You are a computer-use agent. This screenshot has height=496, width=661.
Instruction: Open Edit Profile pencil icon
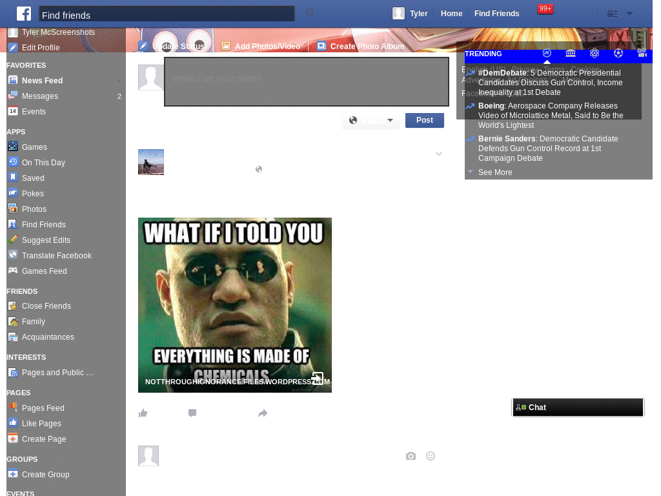13,48
